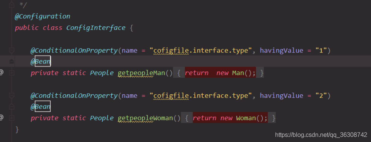Expand the folded getpeopleWoman method with the plus gutter icon
Screen dimensions: 371x142
click(x=11, y=118)
